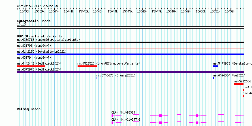The image size is (252, 126).
Task: Click the thin red nsv831794 variant line
Action: pyautogui.click(x=130, y=60)
